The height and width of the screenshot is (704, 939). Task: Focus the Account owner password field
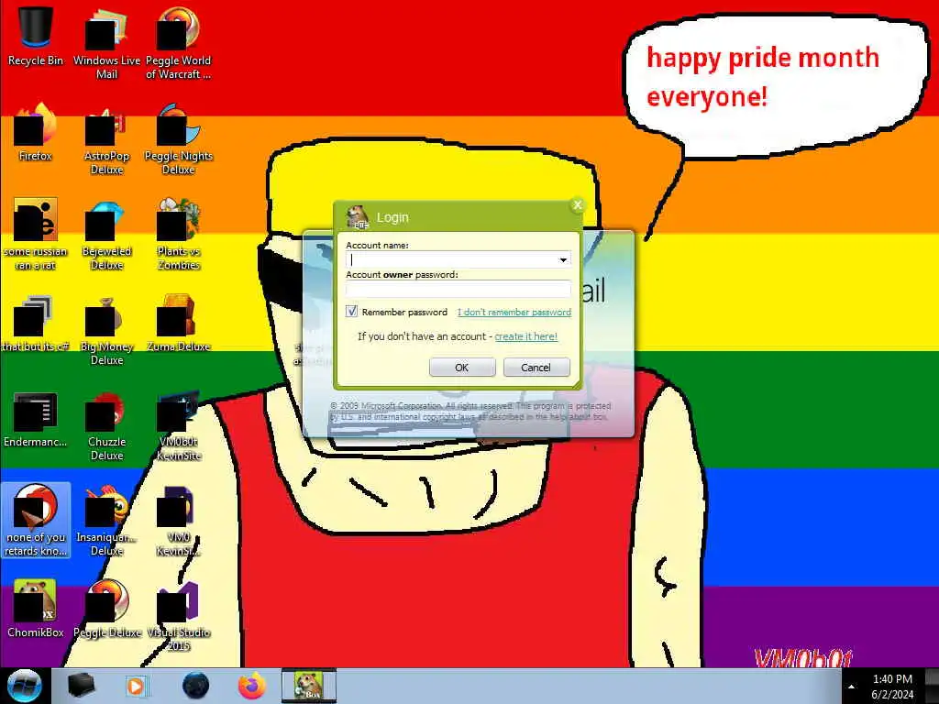pyautogui.click(x=458, y=289)
